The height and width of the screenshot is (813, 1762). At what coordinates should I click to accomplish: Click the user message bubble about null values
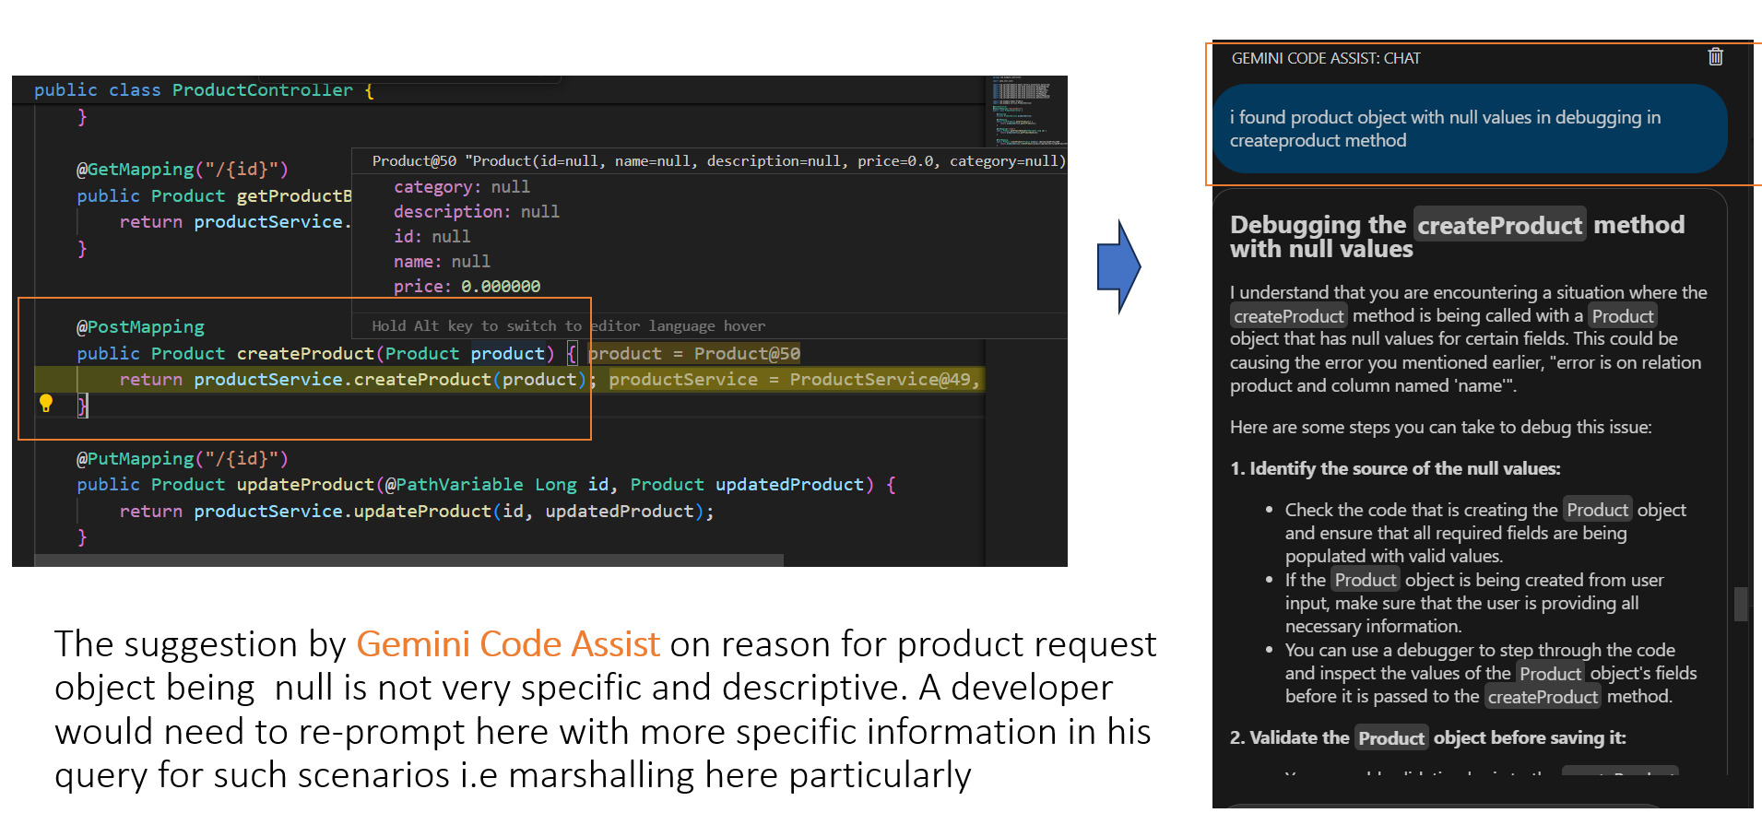pos(1469,129)
